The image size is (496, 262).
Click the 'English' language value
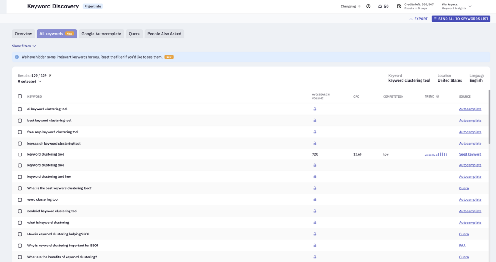coord(476,81)
